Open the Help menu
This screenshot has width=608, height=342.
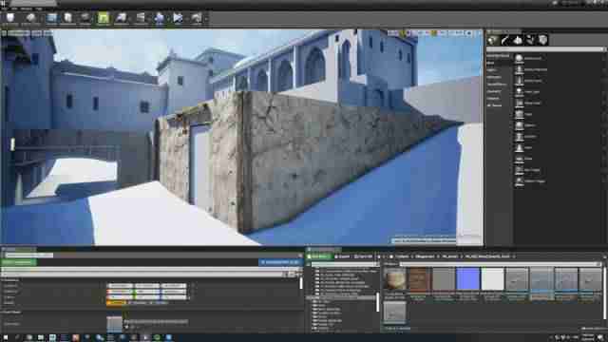click(x=39, y=9)
